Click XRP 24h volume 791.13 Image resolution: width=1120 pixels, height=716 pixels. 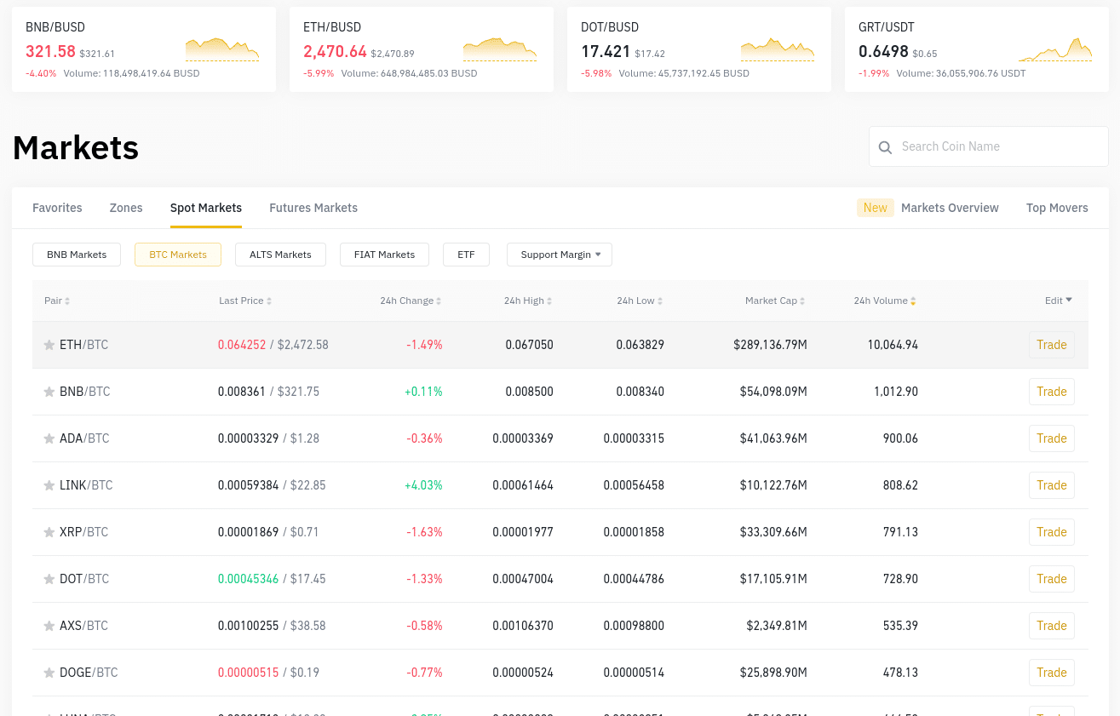(x=900, y=532)
